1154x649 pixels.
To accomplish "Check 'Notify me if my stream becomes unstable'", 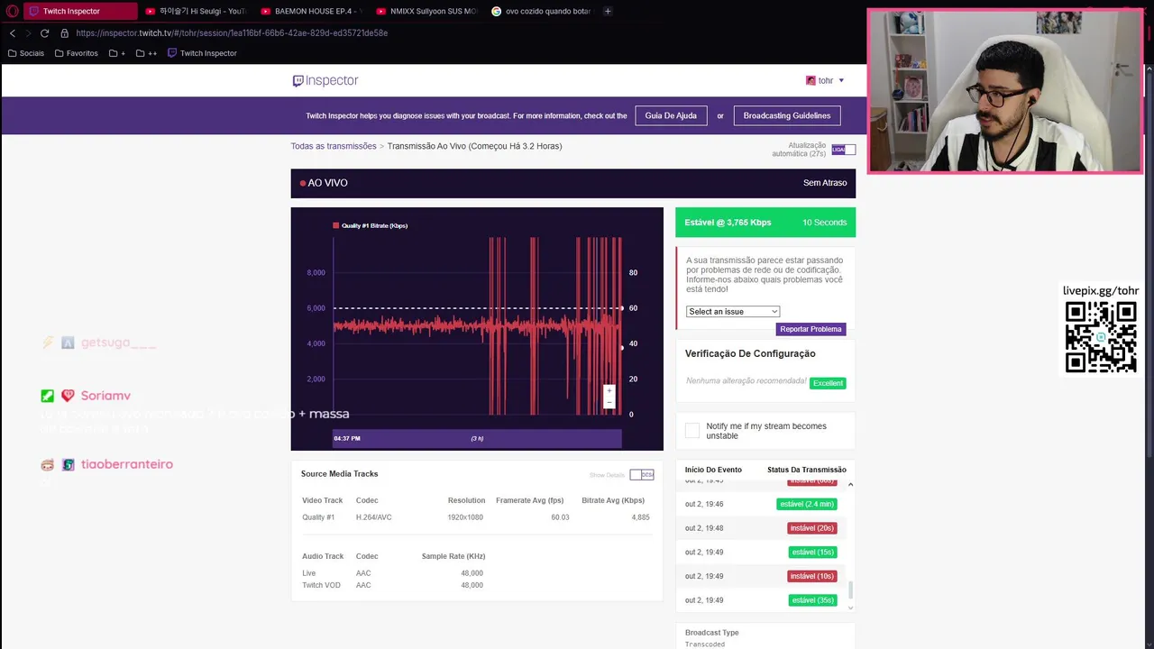I will click(692, 431).
